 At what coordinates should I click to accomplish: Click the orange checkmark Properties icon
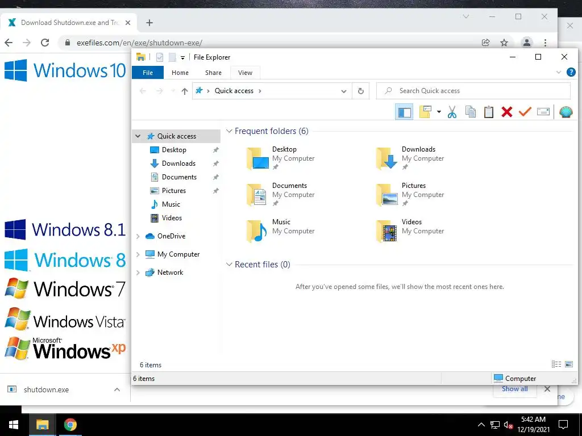point(525,112)
